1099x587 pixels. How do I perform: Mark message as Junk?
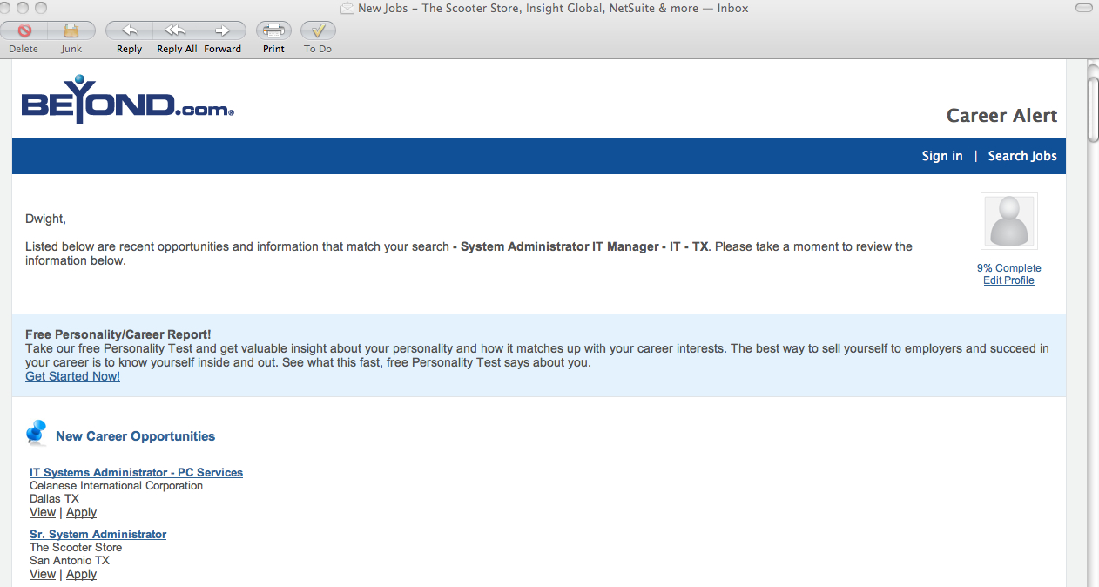tap(71, 30)
